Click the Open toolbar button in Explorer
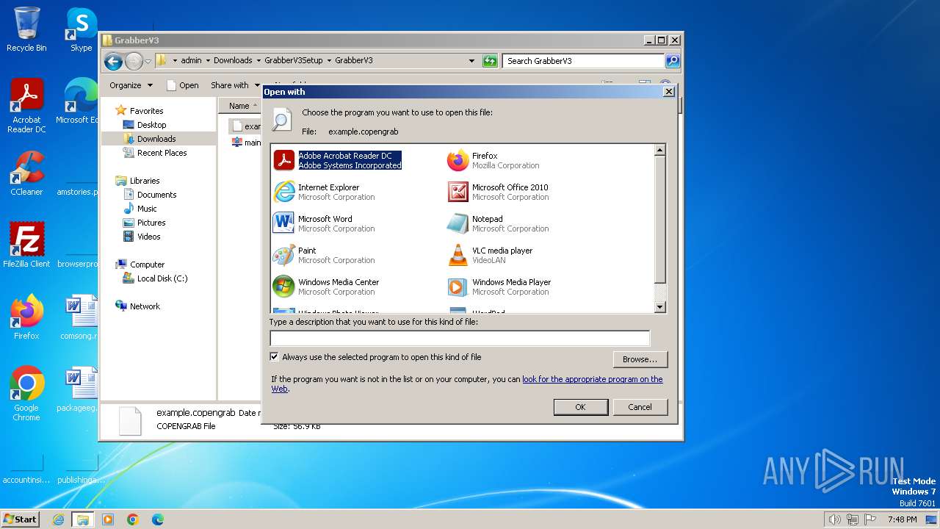940x529 pixels. point(183,85)
